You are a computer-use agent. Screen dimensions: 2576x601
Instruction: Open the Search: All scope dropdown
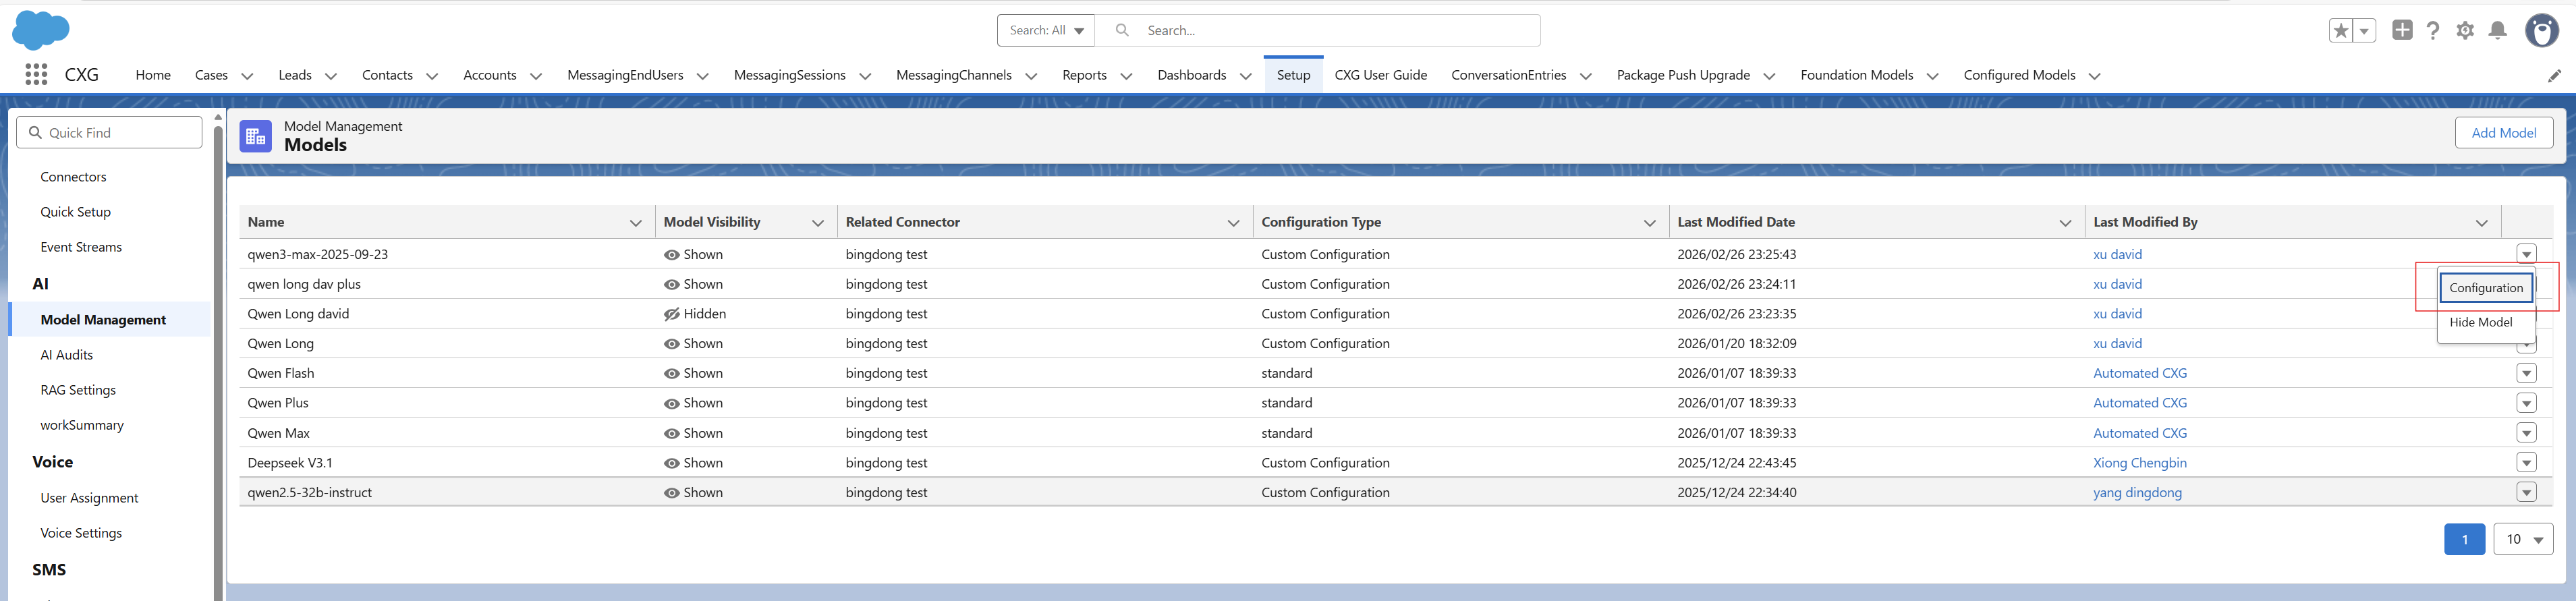pos(1046,30)
